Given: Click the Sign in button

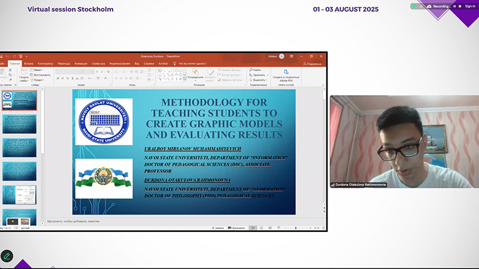Looking at the screenshot, I should coord(469,6).
